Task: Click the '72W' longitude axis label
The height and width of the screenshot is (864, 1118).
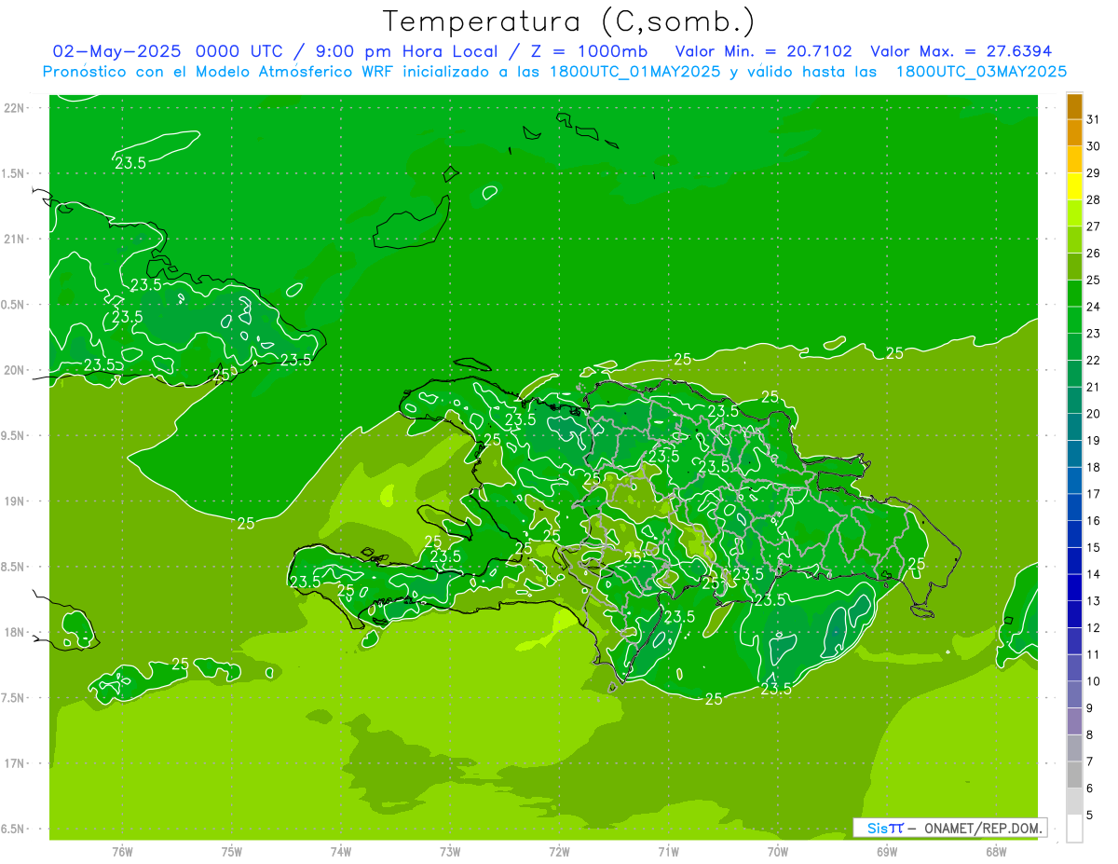Action: pos(559,852)
